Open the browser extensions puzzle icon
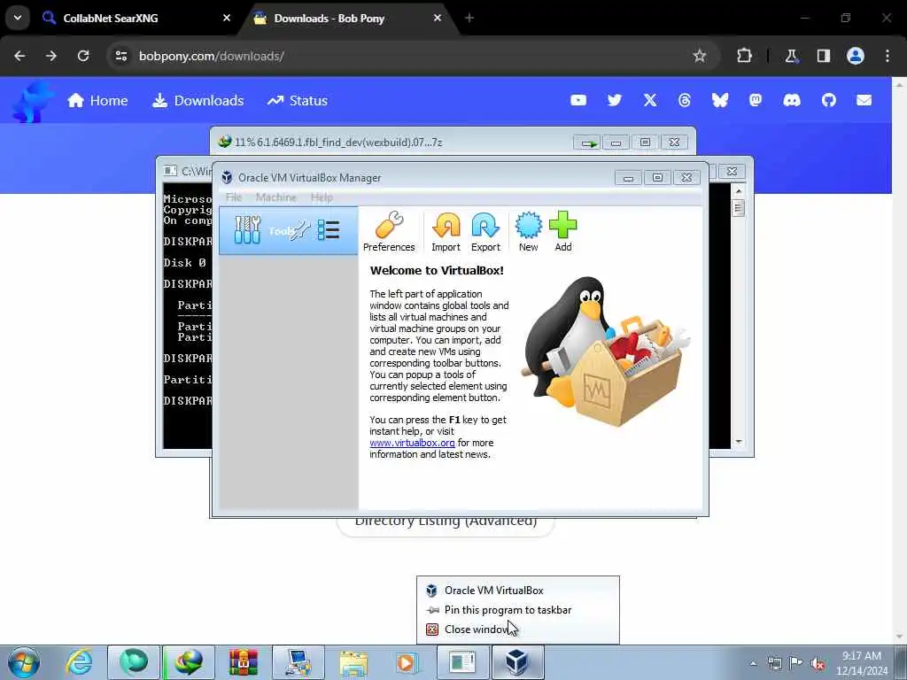Viewport: 907px width, 680px height. tap(744, 56)
